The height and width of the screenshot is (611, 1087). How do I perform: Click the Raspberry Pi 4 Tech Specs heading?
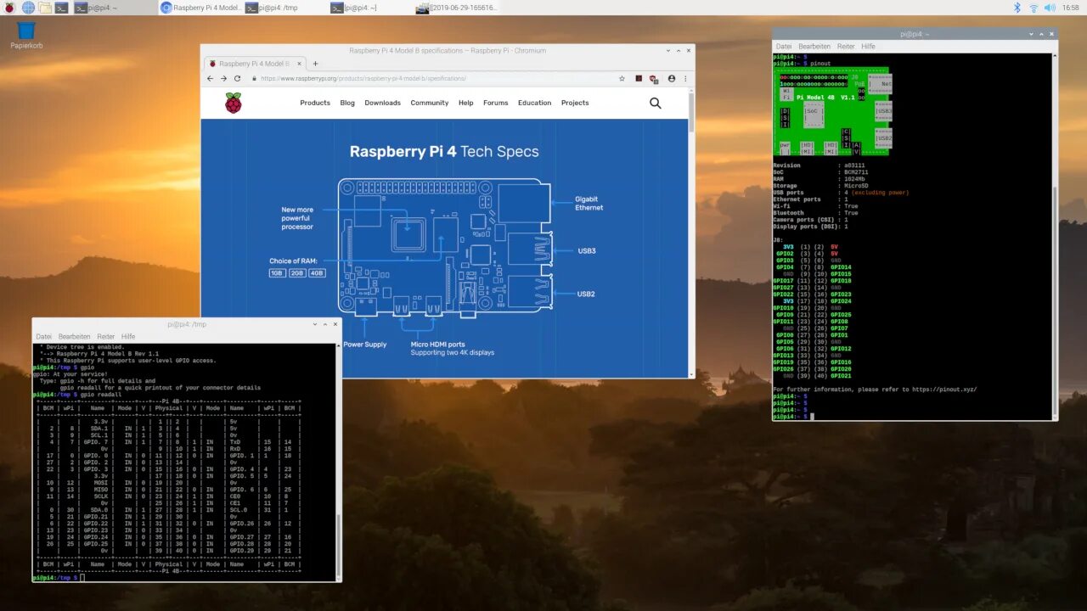tap(444, 152)
